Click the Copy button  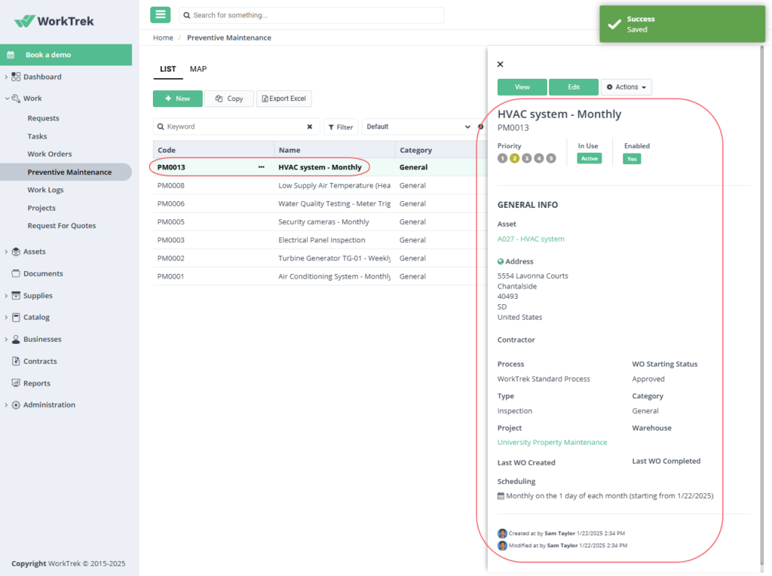point(229,99)
